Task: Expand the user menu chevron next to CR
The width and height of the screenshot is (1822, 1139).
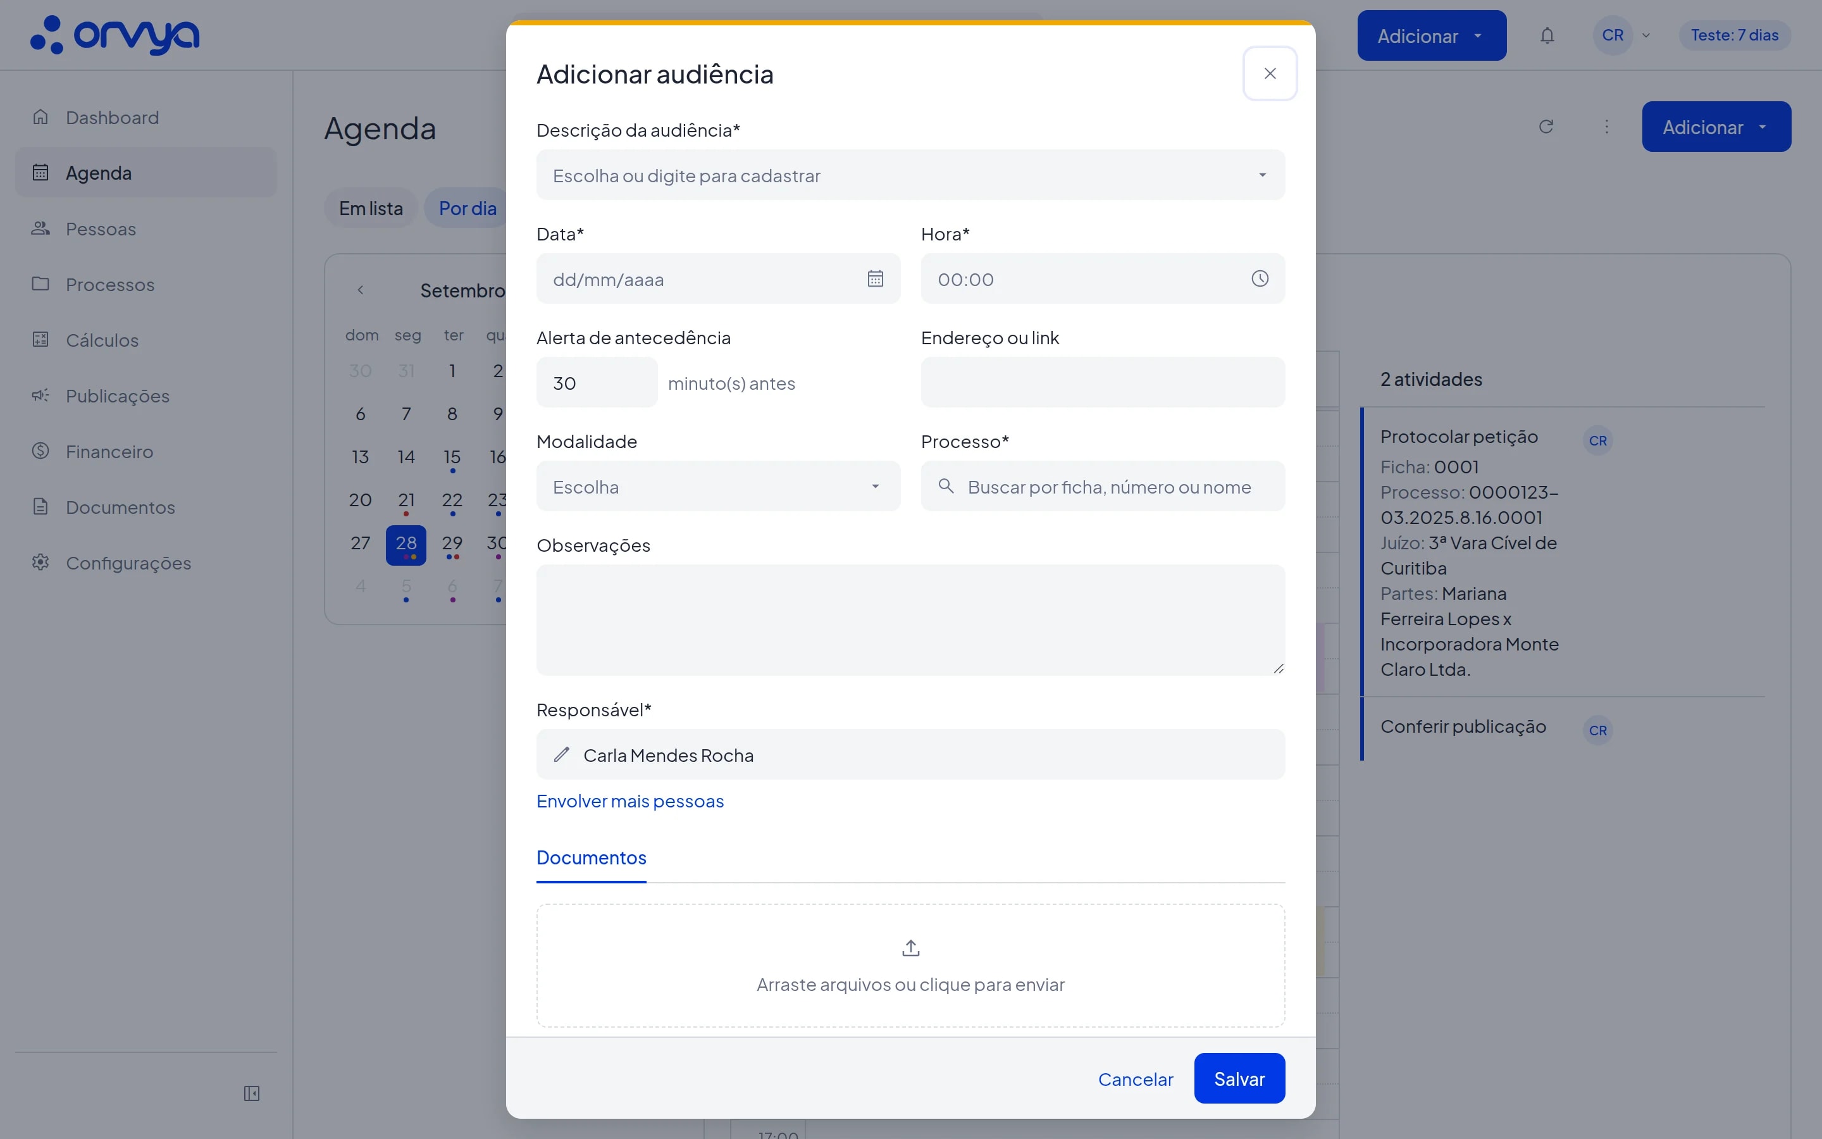Action: tap(1646, 35)
